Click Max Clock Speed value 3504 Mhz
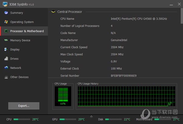 point(117,54)
